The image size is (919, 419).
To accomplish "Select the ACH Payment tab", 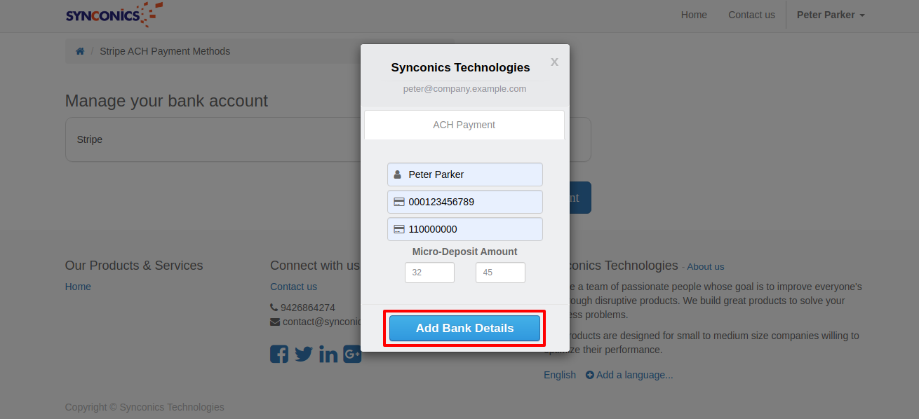I will 464,125.
